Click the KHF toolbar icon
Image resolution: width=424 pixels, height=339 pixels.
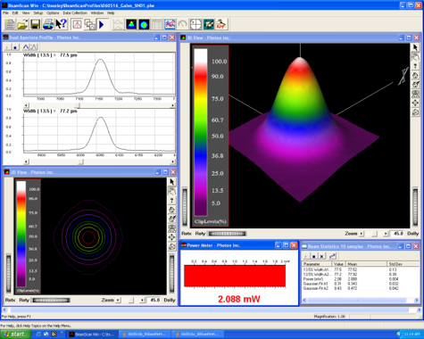tap(221, 24)
